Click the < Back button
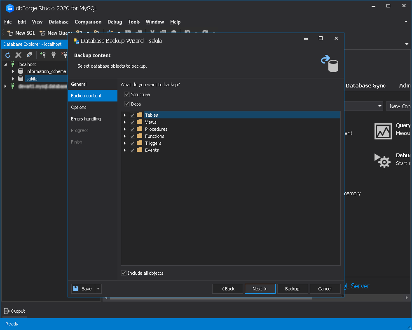 227,289
